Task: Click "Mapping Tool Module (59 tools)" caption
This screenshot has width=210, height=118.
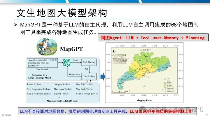Action: 62,101
